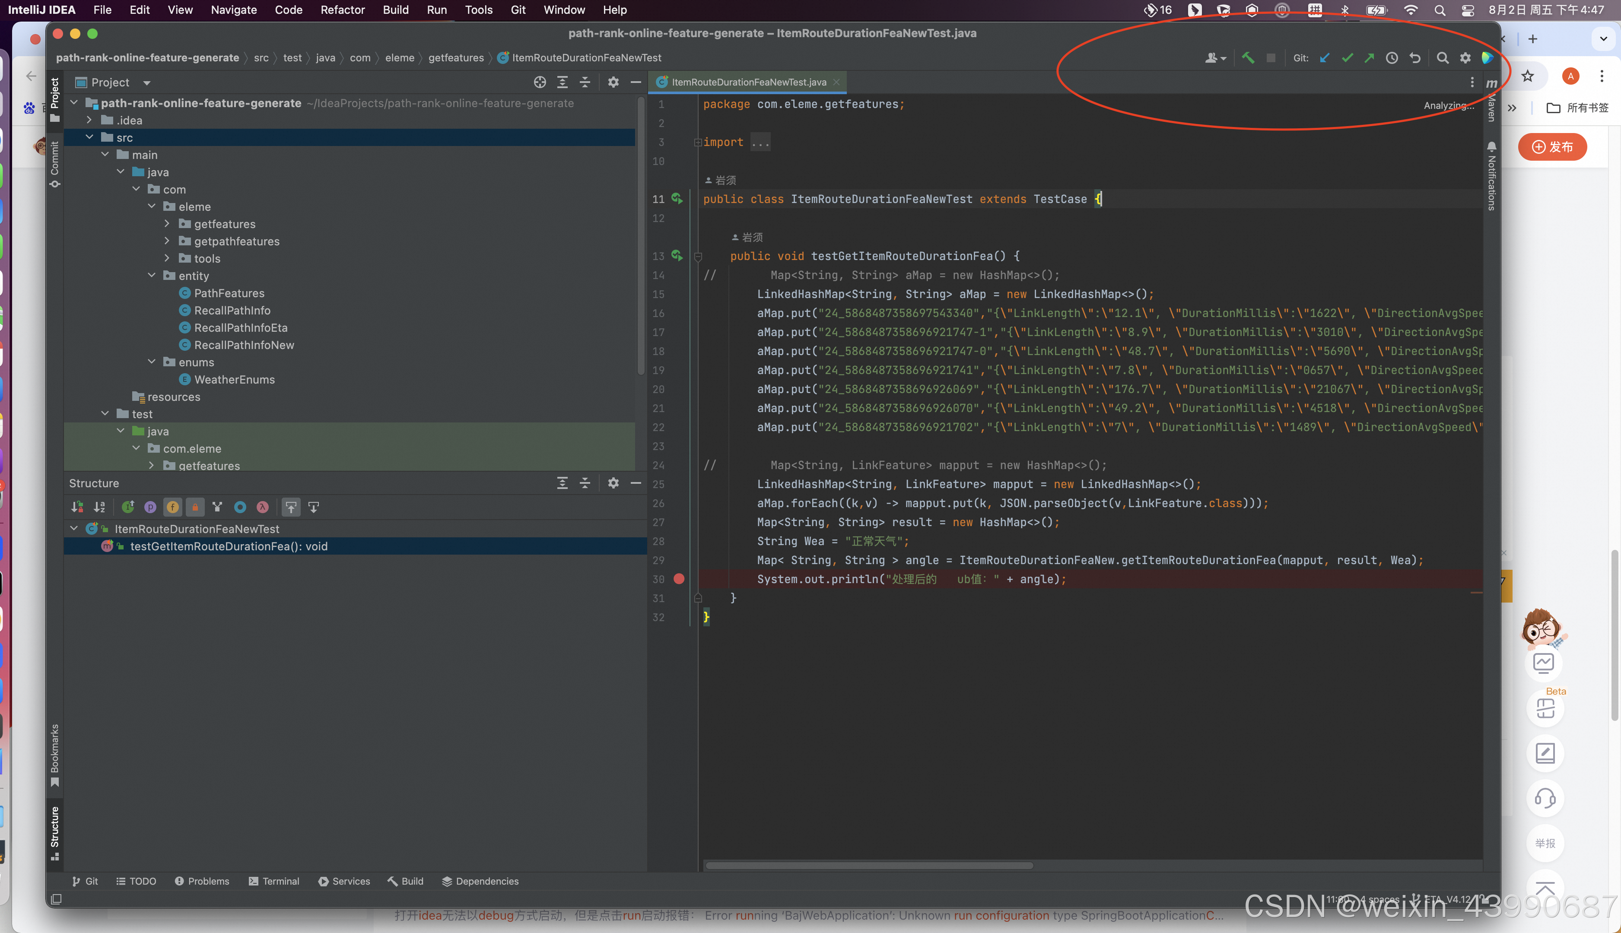
Task: Toggle Show Lambdas filter in Structure
Action: pos(262,508)
